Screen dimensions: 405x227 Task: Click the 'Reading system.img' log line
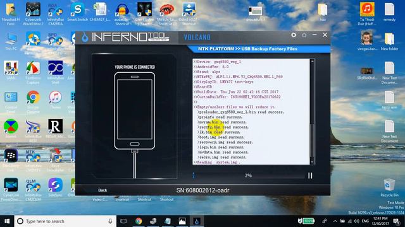point(216,162)
